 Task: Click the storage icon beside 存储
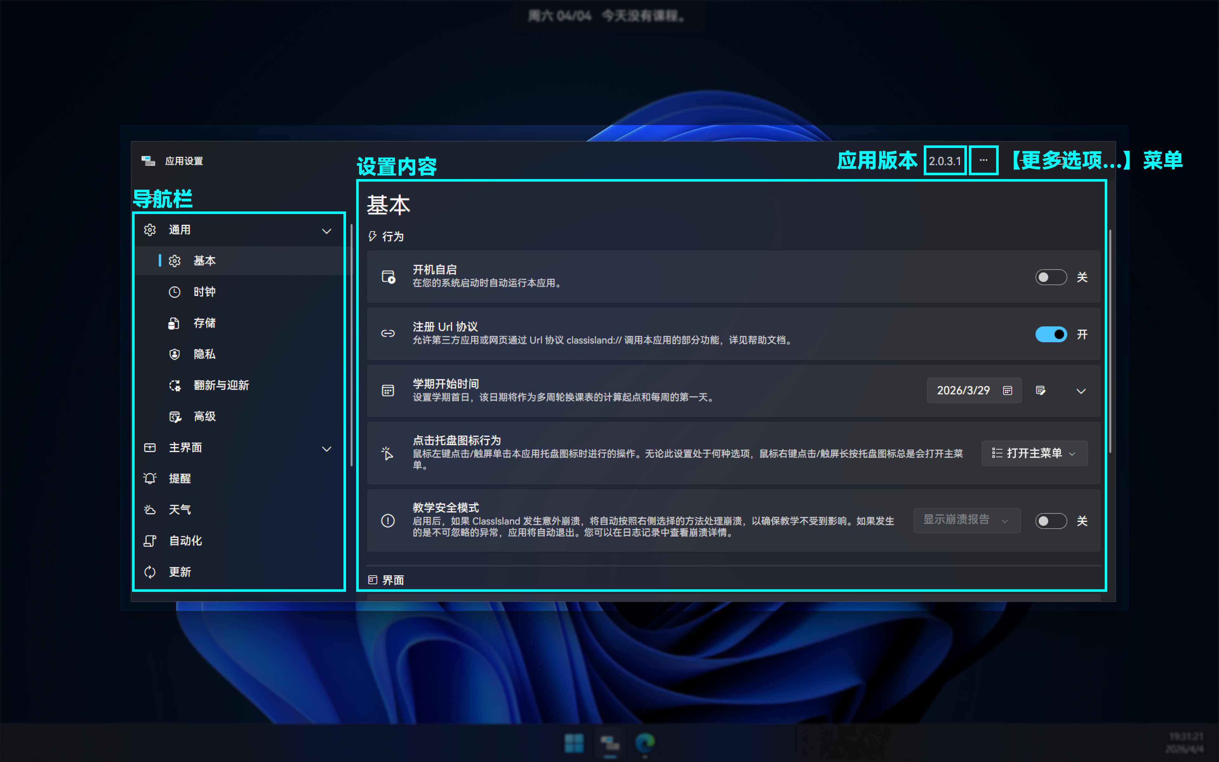pyautogui.click(x=174, y=323)
